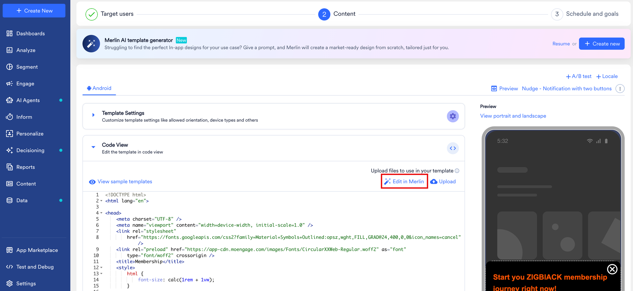The height and width of the screenshot is (291, 633).
Task: Add an A/B test variation
Action: click(x=579, y=76)
